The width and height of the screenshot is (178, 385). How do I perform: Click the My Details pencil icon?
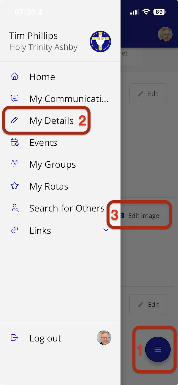coord(15,120)
